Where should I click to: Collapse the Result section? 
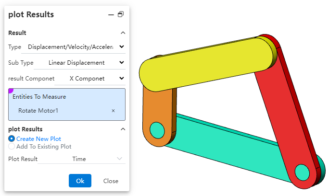(123, 33)
